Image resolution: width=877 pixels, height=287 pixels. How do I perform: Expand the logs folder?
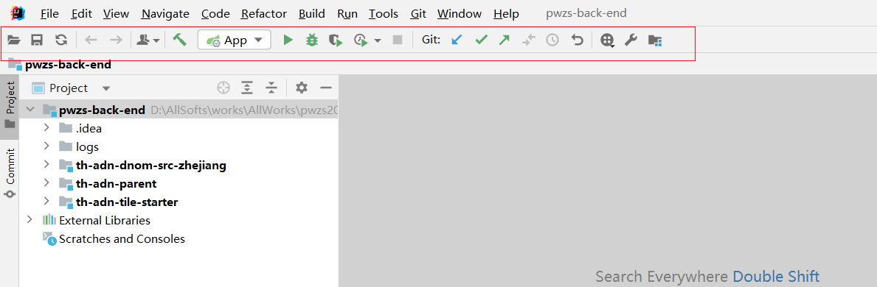47,147
